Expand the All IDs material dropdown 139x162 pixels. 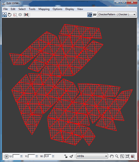92,156
